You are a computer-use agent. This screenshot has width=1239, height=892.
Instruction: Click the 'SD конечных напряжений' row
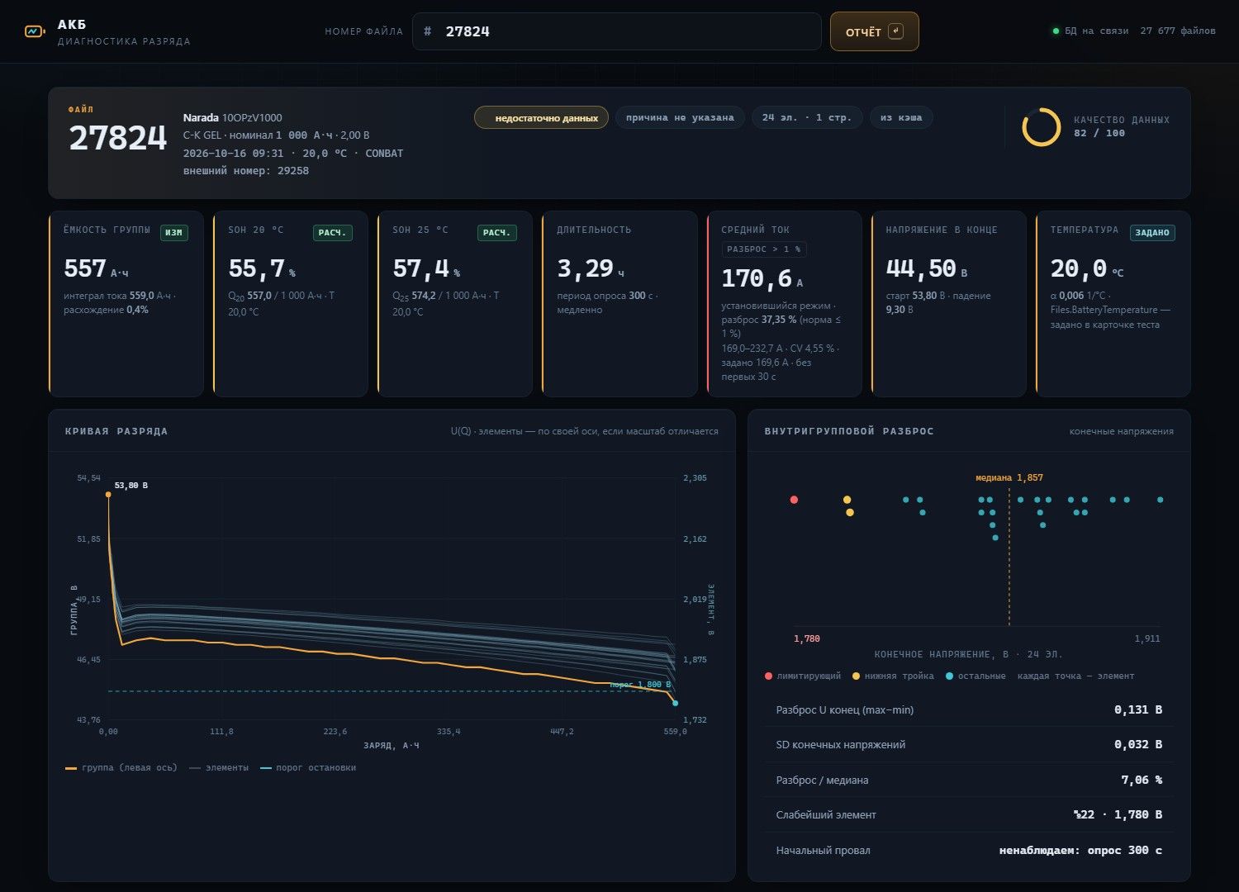coord(969,745)
